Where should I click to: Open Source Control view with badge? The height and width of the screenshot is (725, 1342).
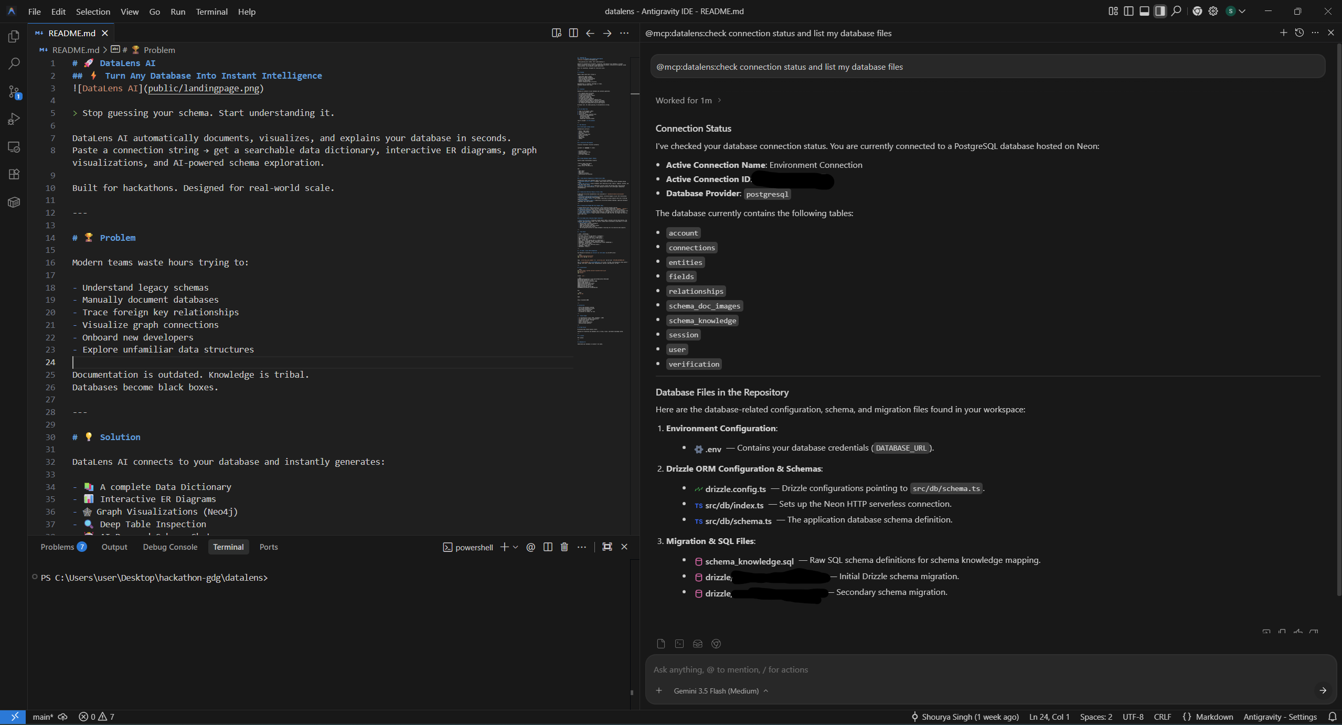click(14, 92)
